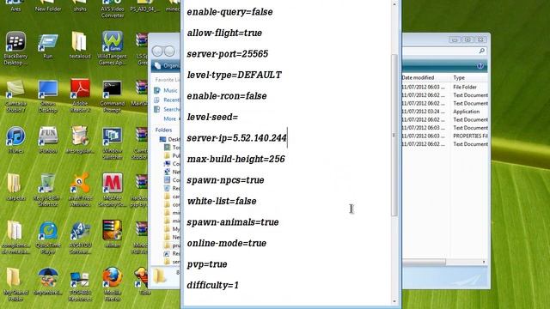
Task: Open the AVS4YOU Software shortcut
Action: (80, 238)
